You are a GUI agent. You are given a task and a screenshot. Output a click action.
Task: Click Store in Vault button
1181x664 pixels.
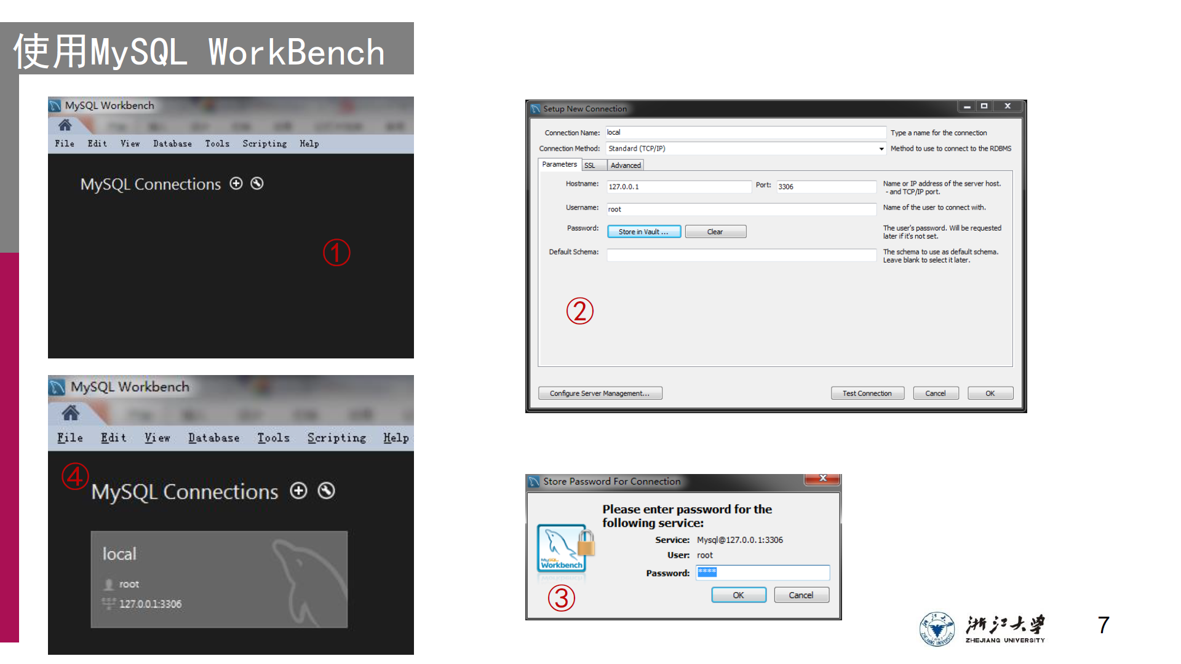[643, 232]
